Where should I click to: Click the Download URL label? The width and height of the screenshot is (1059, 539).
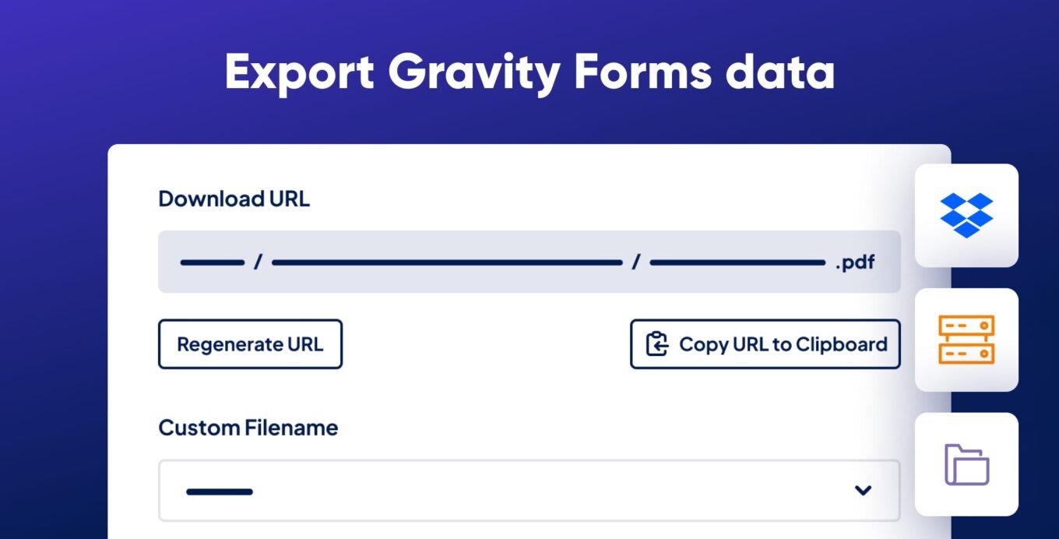tap(234, 199)
